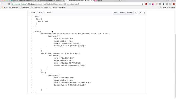This screenshot has height=99, width=176.
Task: Open the Team bookmarks folder
Action: point(45,7)
